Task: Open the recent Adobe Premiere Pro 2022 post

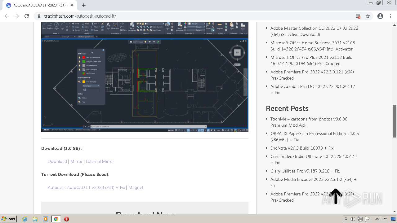Action: tap(312, 197)
